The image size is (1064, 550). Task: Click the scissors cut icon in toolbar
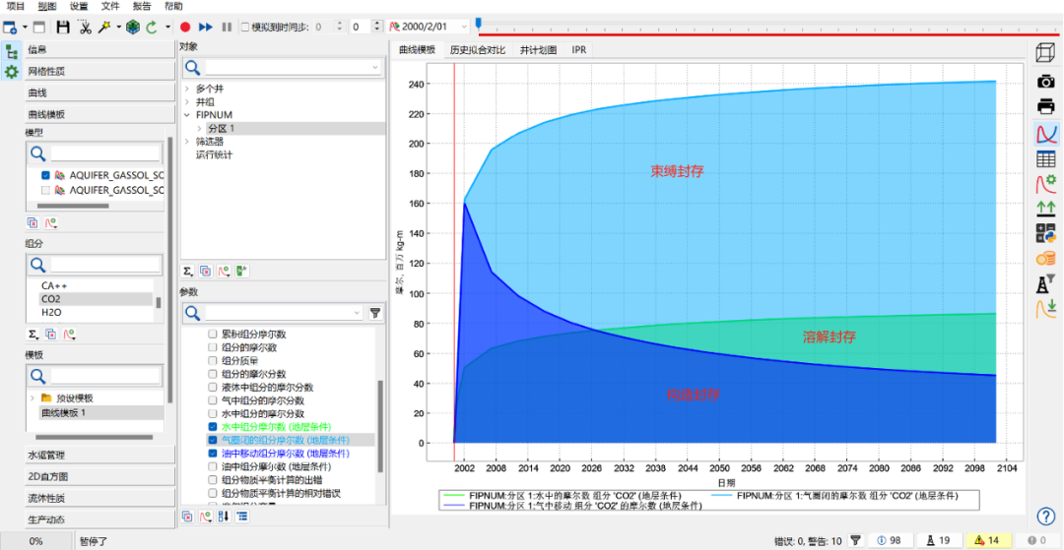tap(84, 28)
